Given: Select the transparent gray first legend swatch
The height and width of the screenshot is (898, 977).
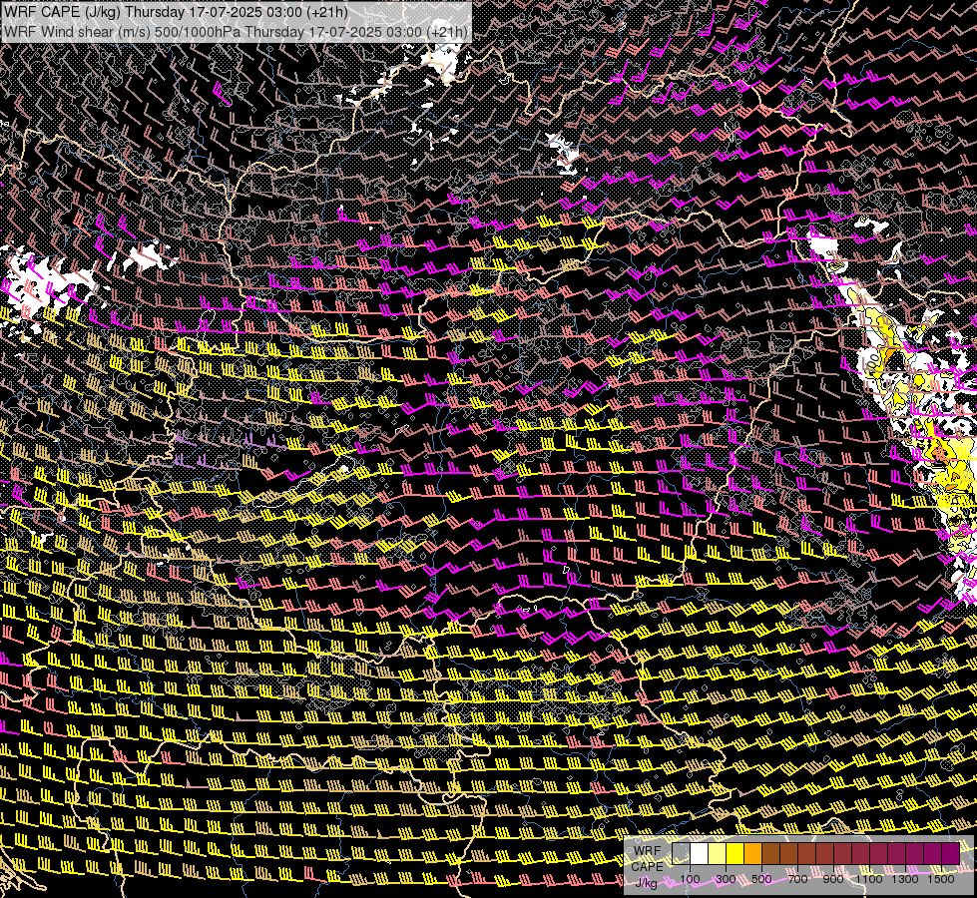Looking at the screenshot, I should click(681, 853).
